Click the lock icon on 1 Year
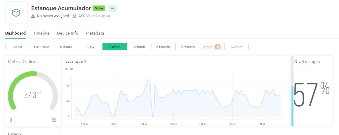The height and width of the screenshot is (135, 339). pos(218,47)
